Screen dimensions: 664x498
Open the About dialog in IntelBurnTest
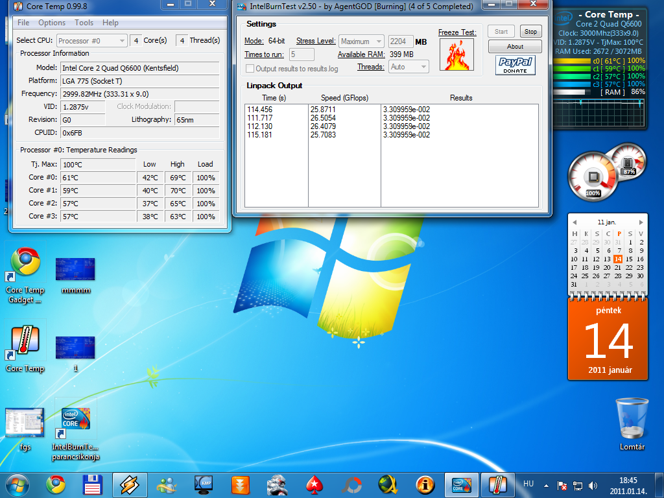pos(515,46)
